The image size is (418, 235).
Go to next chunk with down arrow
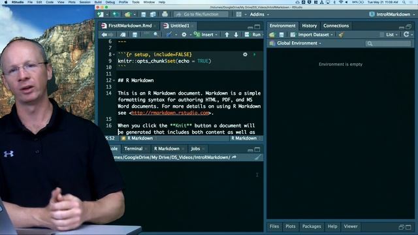pyautogui.click(x=236, y=35)
